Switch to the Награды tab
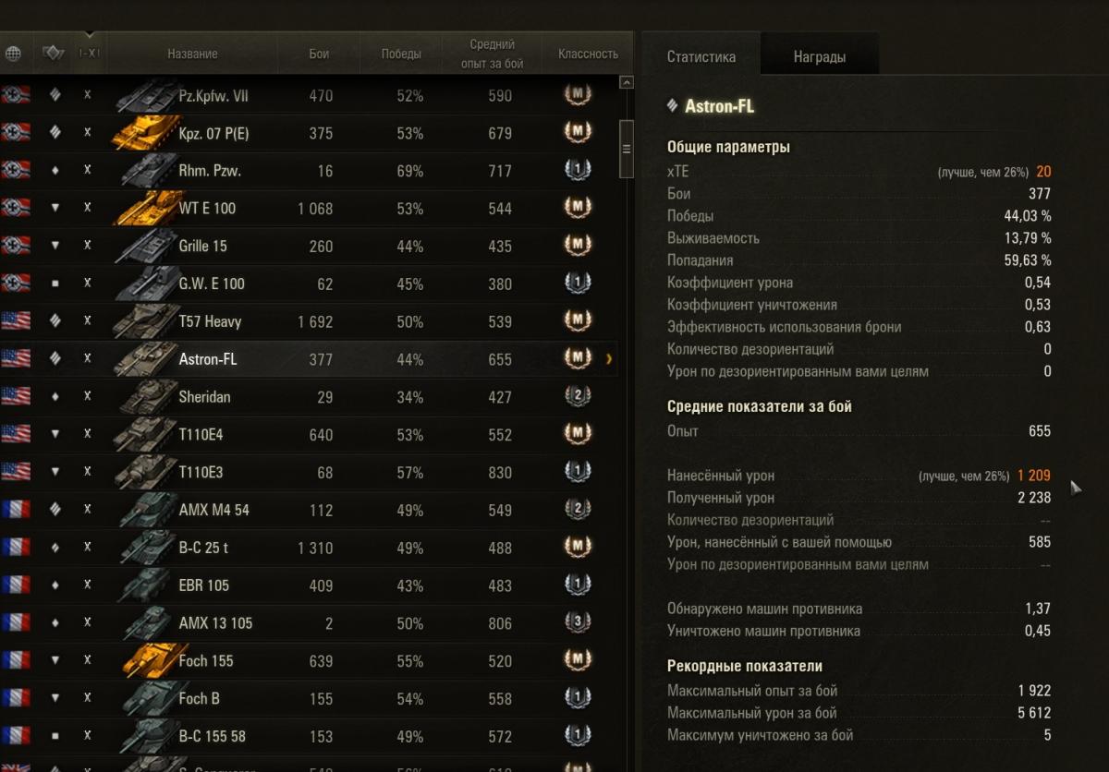The image size is (1109, 772). 819,56
